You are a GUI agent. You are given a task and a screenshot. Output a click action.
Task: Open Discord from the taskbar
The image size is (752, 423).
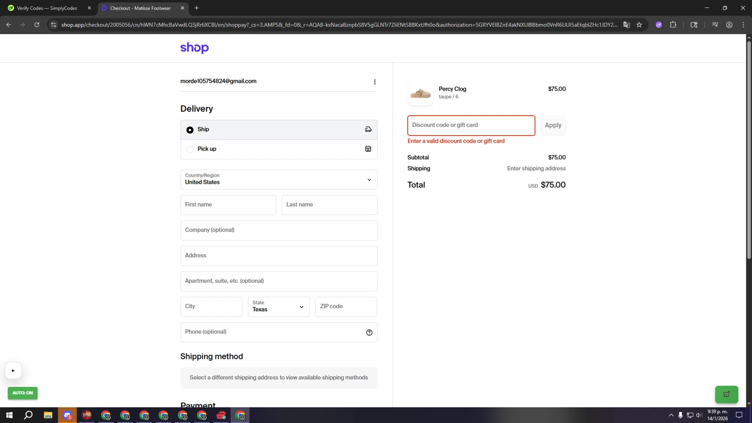(x=67, y=415)
